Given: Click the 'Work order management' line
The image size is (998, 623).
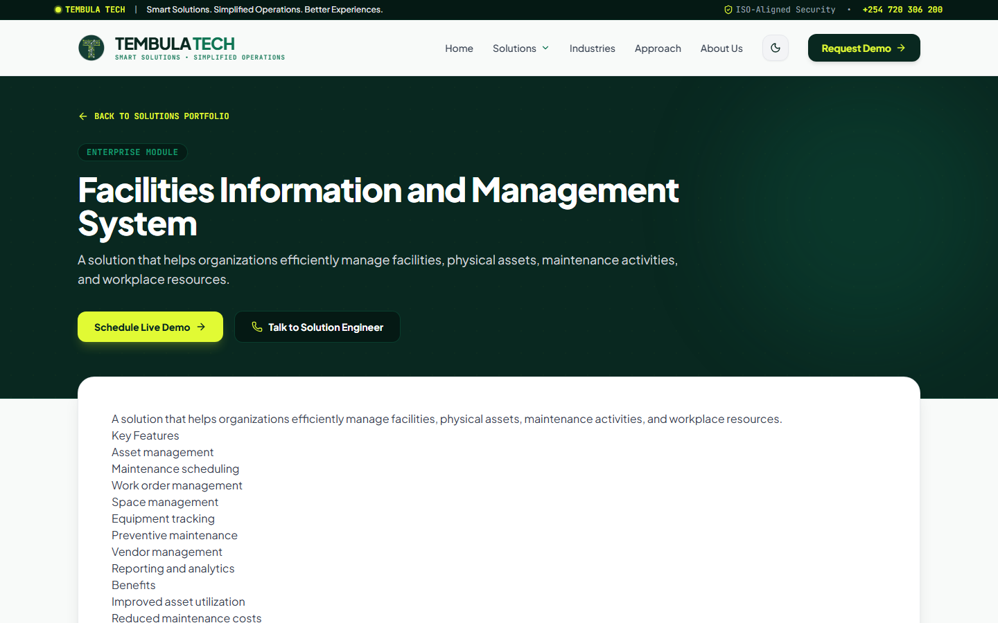Looking at the screenshot, I should click(x=177, y=485).
